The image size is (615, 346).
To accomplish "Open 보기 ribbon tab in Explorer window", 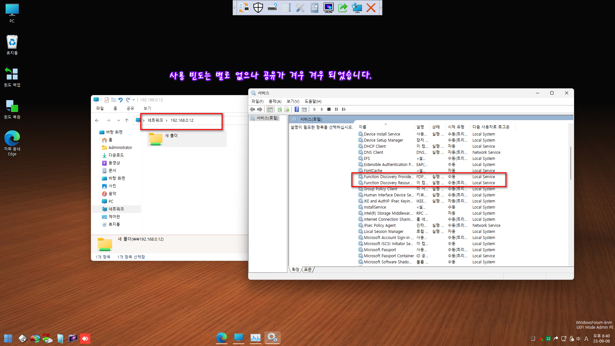I will 147,108.
